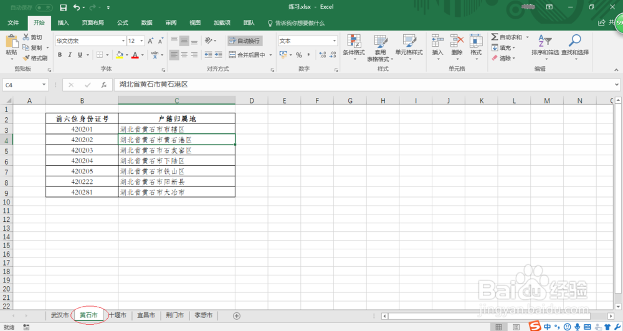Click the 填充 Fill button
The image size is (623, 331).
[503, 47]
